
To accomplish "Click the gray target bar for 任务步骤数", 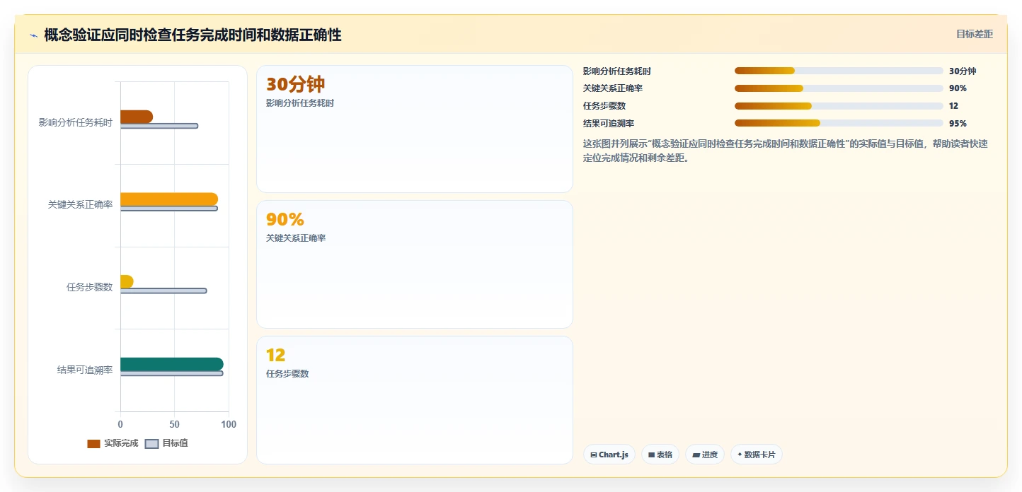I will 163,291.
